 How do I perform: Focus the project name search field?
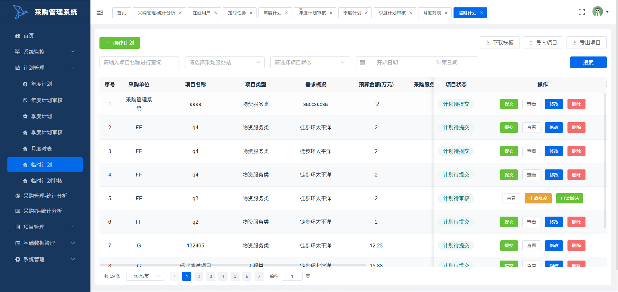pos(139,62)
